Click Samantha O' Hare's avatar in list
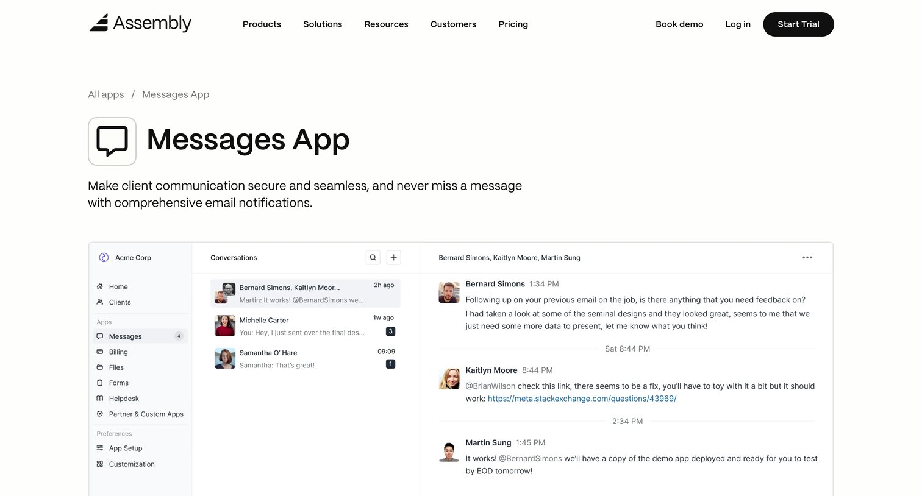 click(225, 358)
